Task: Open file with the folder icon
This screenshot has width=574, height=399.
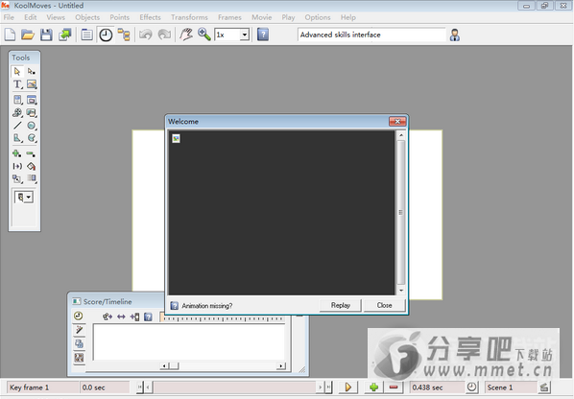Action: pos(28,35)
